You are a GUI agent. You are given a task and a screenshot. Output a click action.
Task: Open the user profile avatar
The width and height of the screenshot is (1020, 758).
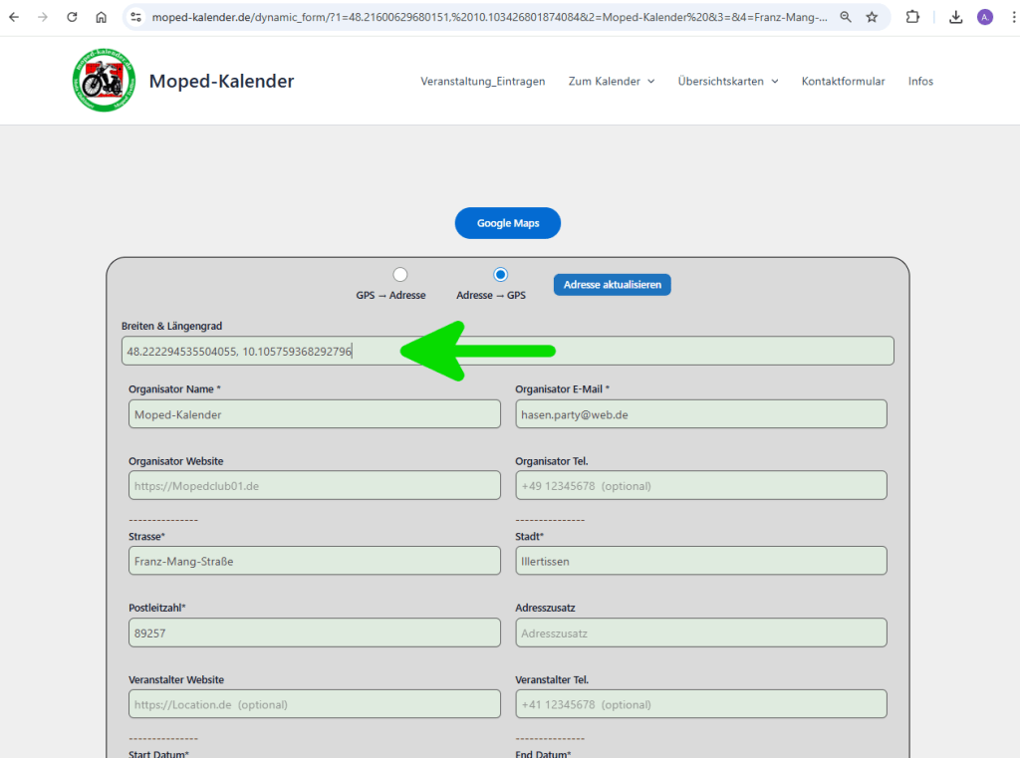[x=985, y=17]
